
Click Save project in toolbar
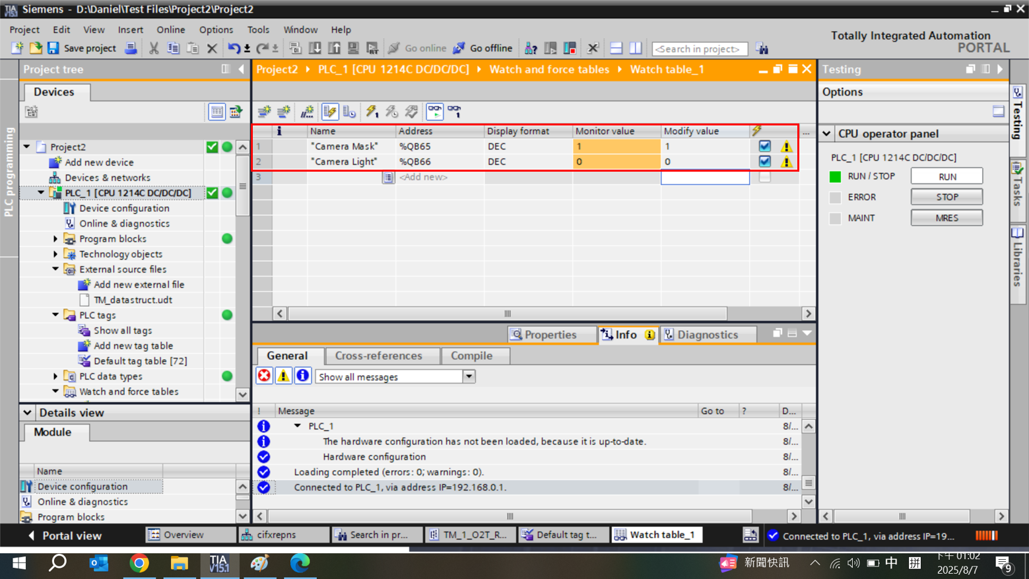point(81,48)
